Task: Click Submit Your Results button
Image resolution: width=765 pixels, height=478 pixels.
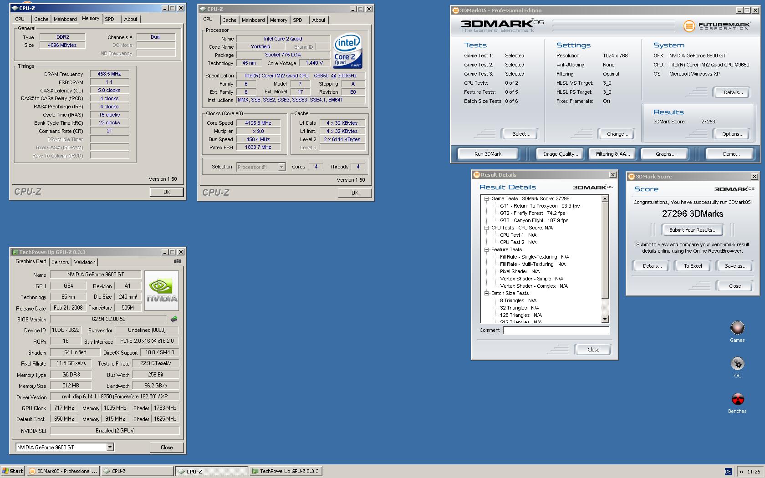Action: (693, 230)
